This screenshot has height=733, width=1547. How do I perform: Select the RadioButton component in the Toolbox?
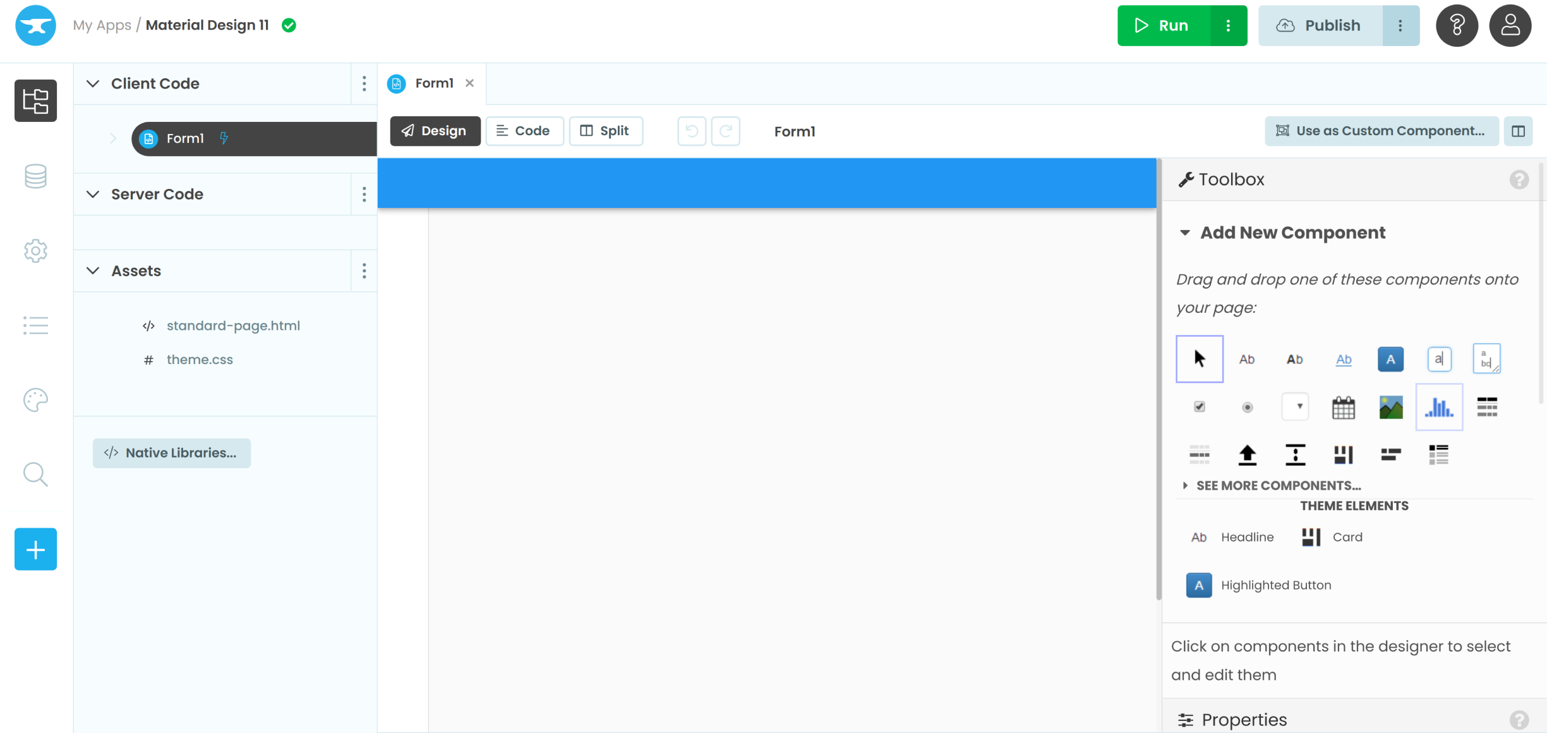coord(1247,407)
